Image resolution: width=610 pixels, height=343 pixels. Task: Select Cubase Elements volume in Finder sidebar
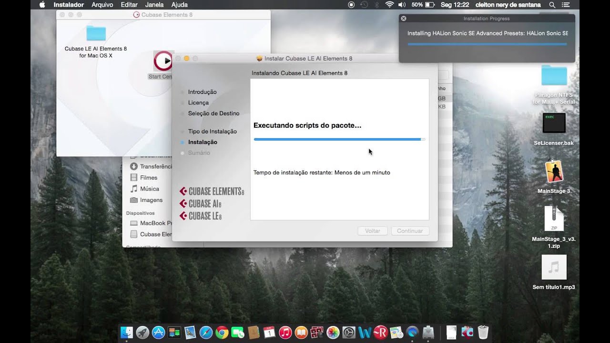click(151, 234)
